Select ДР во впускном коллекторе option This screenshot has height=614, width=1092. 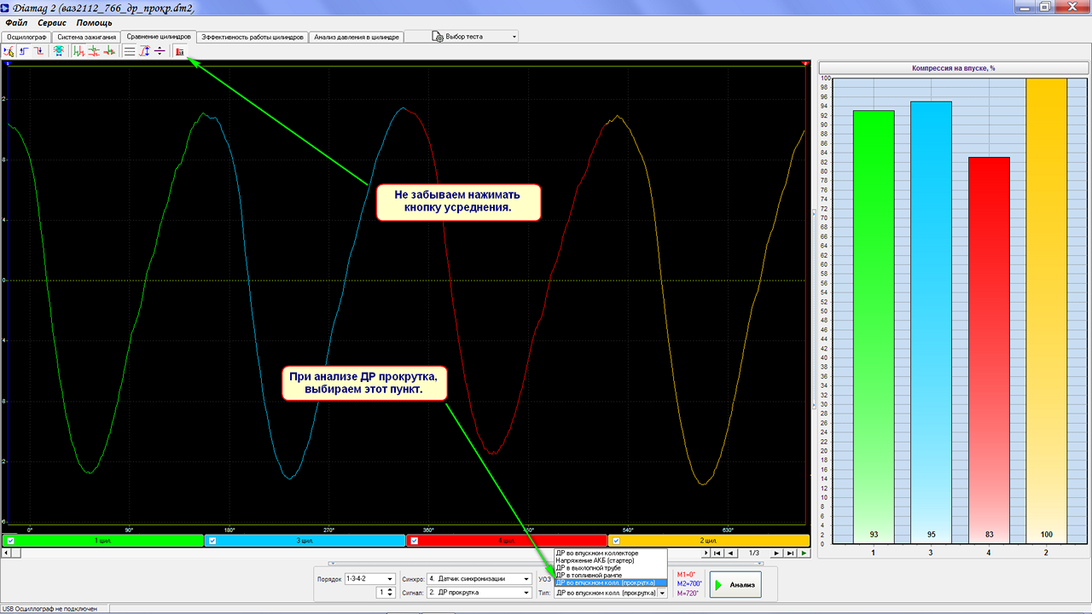pyautogui.click(x=610, y=553)
